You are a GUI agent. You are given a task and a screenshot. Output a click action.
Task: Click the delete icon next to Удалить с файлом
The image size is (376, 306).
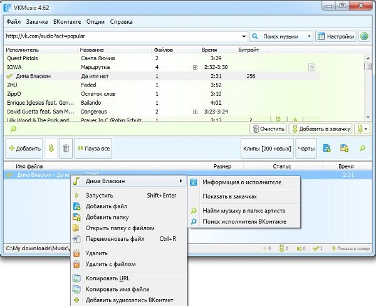click(76, 264)
